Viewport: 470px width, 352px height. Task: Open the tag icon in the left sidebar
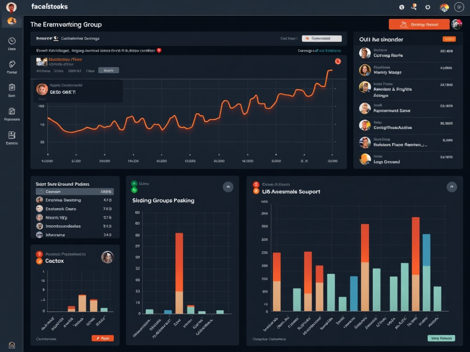click(x=12, y=64)
